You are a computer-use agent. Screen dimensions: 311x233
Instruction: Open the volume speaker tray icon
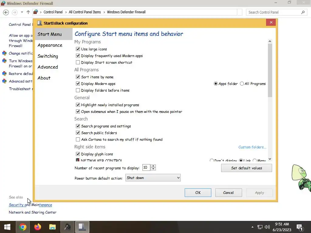click(267, 227)
